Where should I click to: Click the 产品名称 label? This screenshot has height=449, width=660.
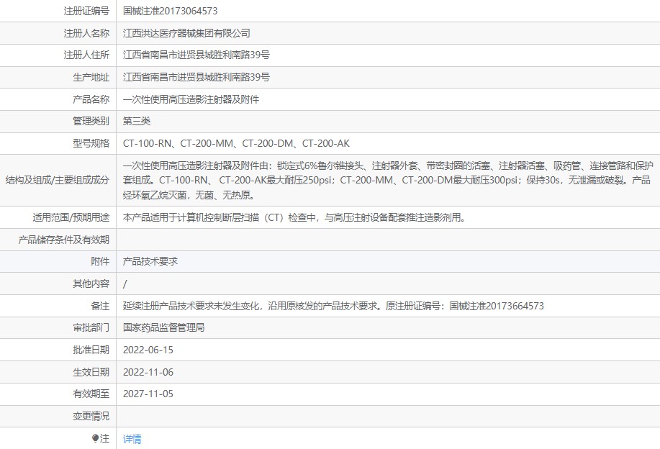91,99
